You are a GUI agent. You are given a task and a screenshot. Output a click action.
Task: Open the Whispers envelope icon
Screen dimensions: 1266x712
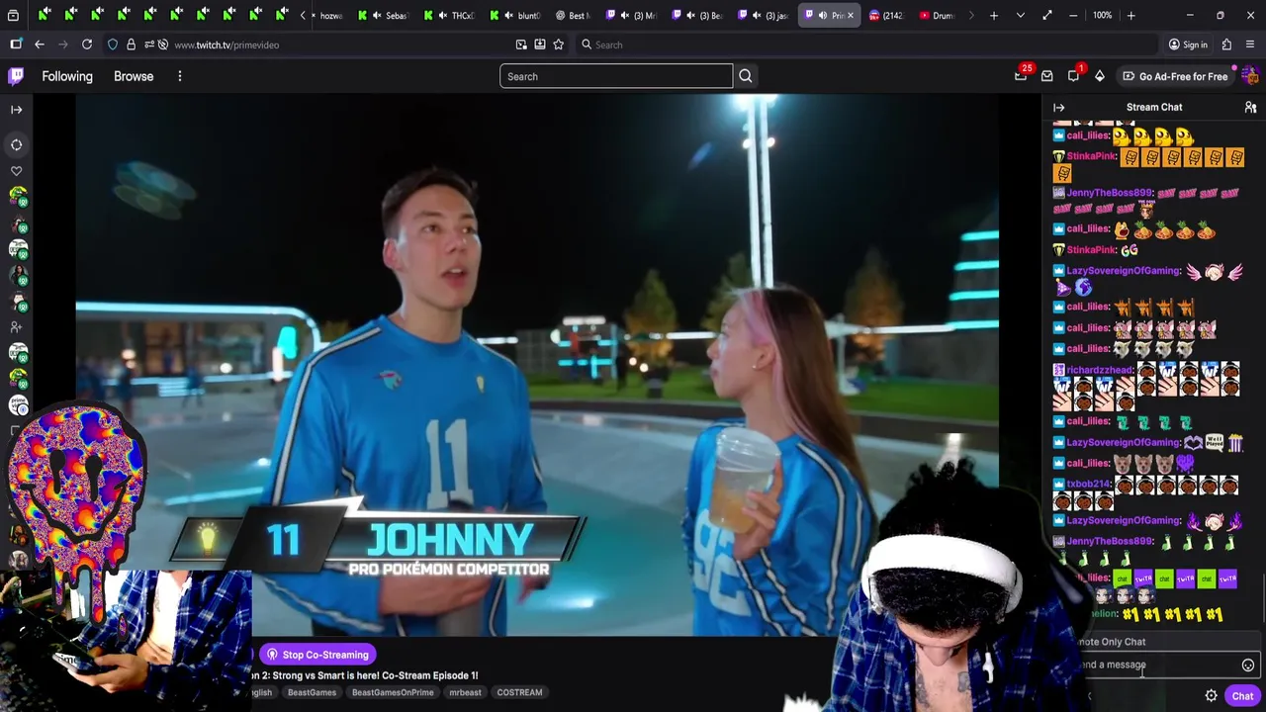pyautogui.click(x=1046, y=76)
